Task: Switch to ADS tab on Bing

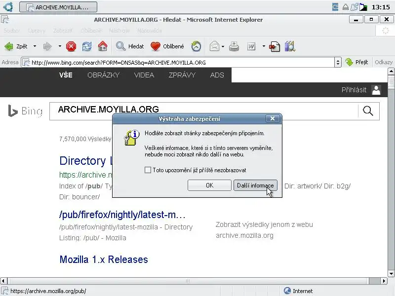Action: (217, 75)
